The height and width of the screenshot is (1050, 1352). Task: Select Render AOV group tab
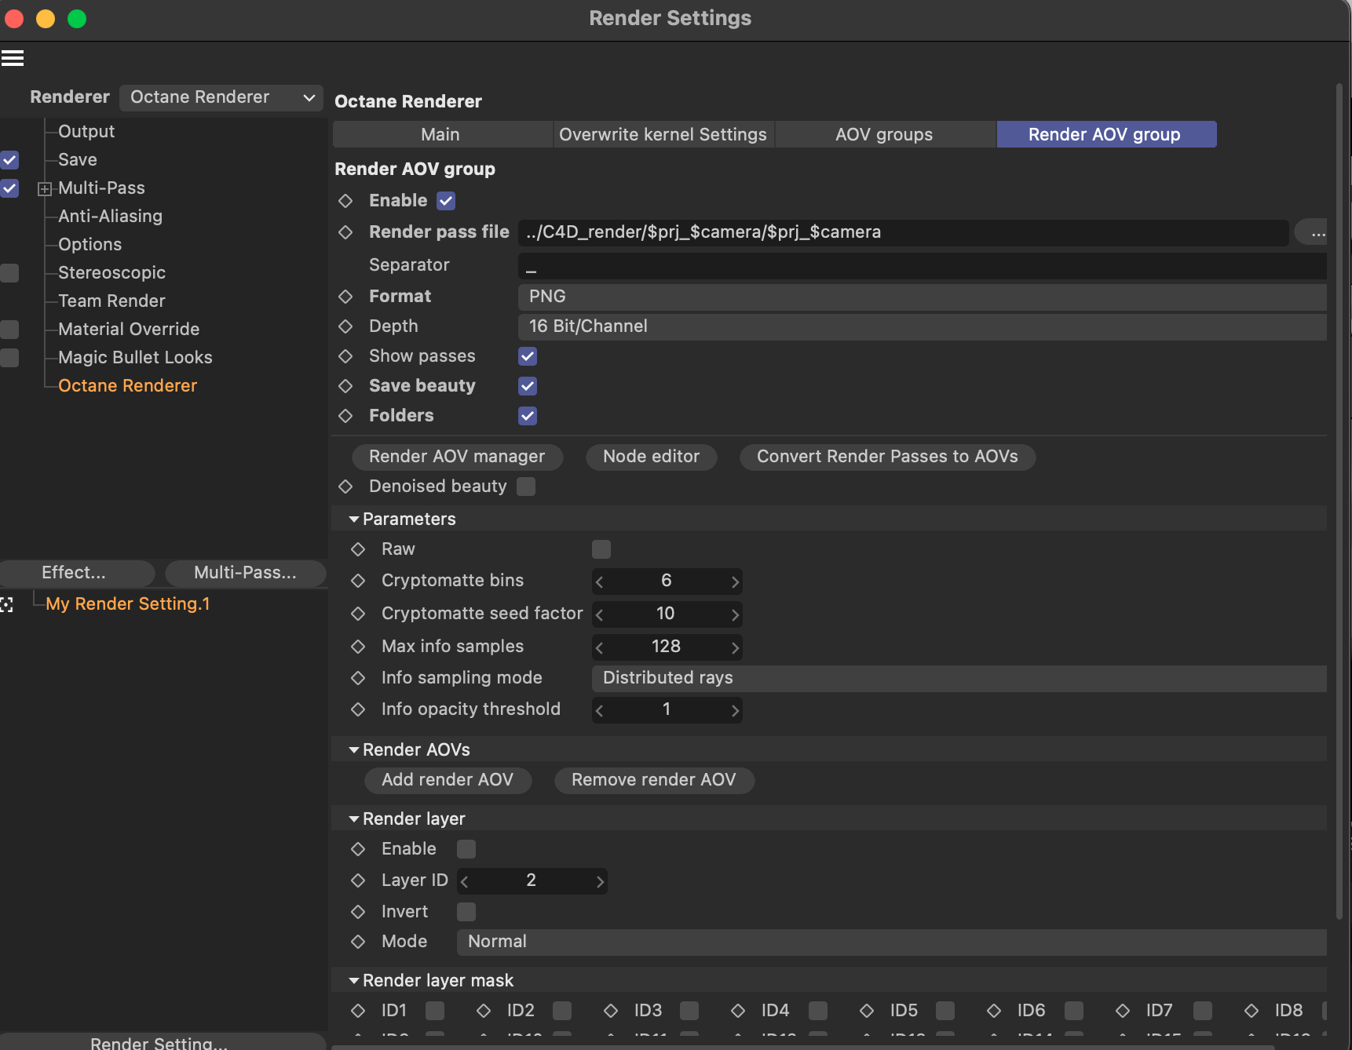tap(1106, 134)
